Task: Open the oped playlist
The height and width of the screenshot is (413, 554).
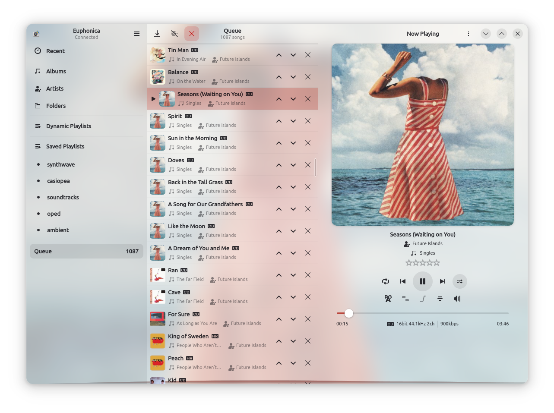Action: (86, 214)
